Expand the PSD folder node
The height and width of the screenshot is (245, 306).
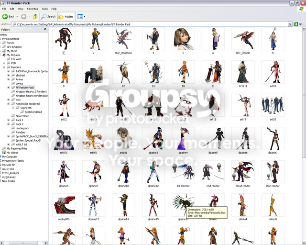click(x=4, y=63)
